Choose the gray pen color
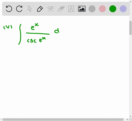 point(92,9)
